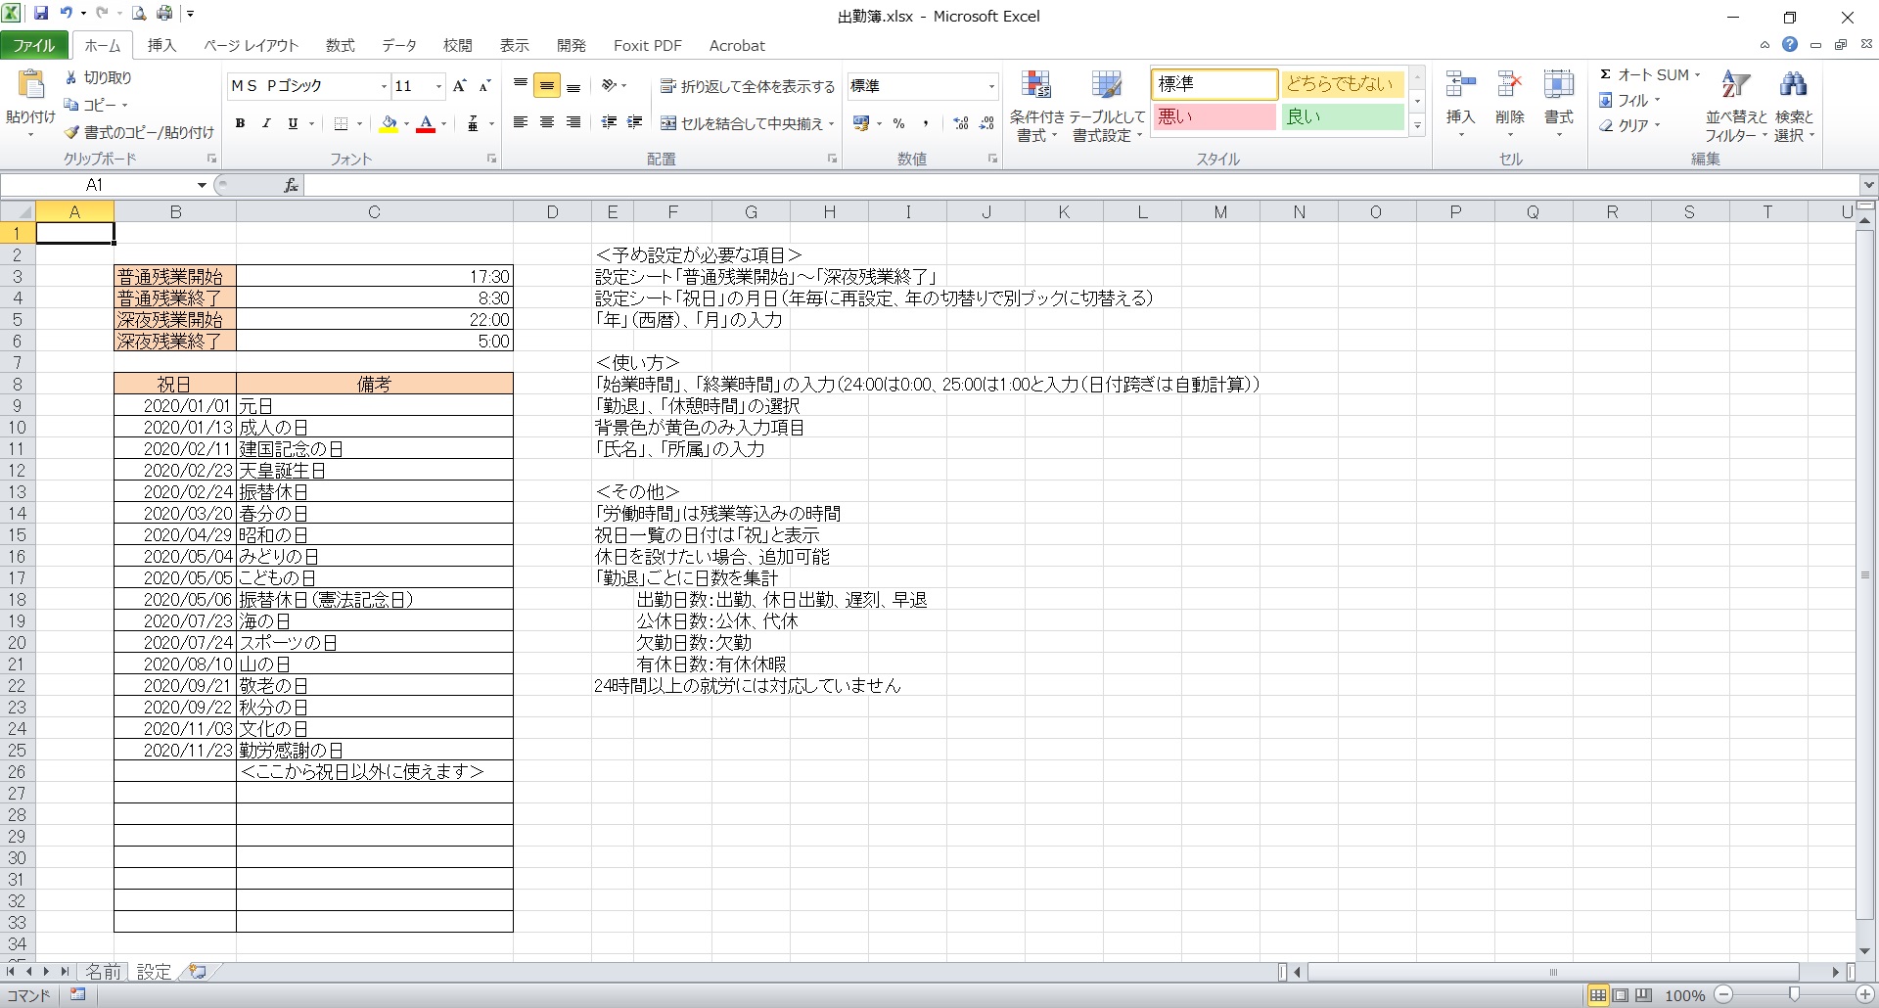Expand the font size dropdown
The height and width of the screenshot is (1008, 1879).
point(437,86)
